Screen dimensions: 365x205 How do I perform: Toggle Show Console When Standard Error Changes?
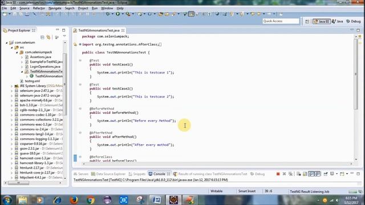coord(318,174)
